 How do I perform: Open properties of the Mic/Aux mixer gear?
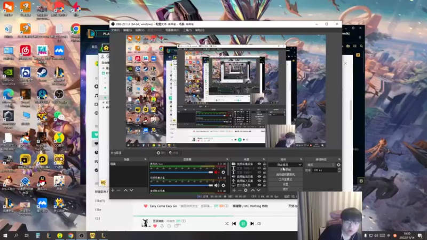[x=223, y=172]
